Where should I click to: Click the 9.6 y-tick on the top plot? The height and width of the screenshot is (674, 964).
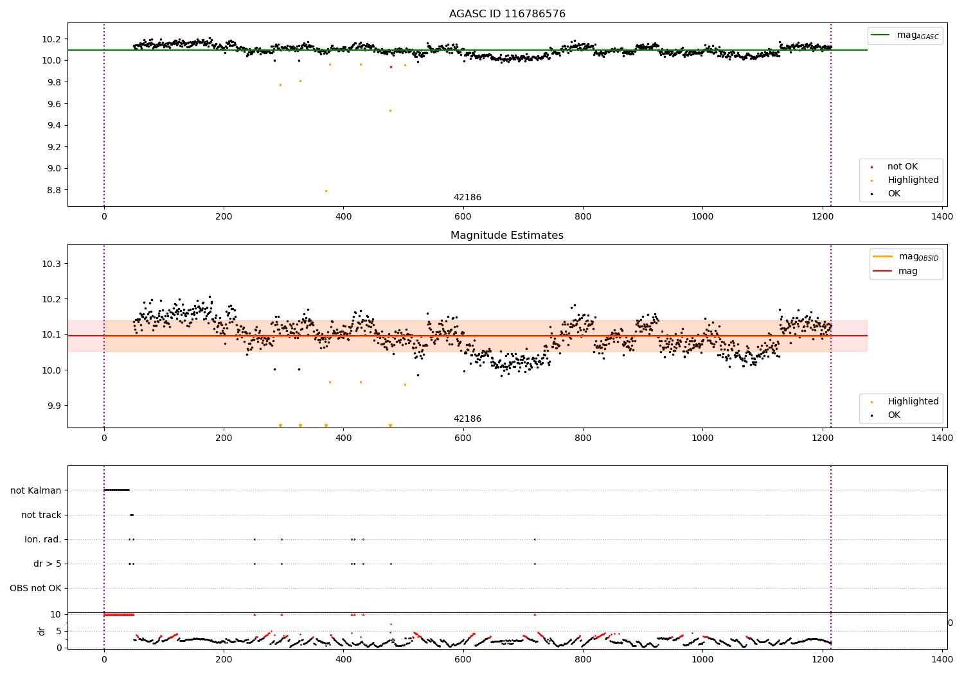point(53,104)
